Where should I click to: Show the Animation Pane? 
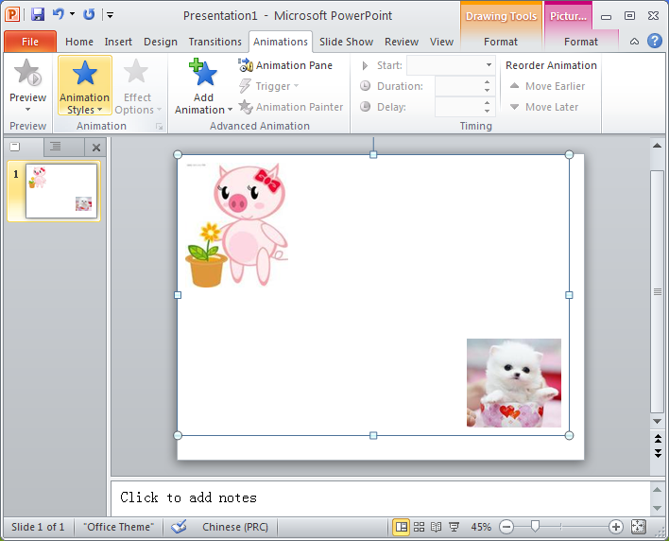point(285,65)
